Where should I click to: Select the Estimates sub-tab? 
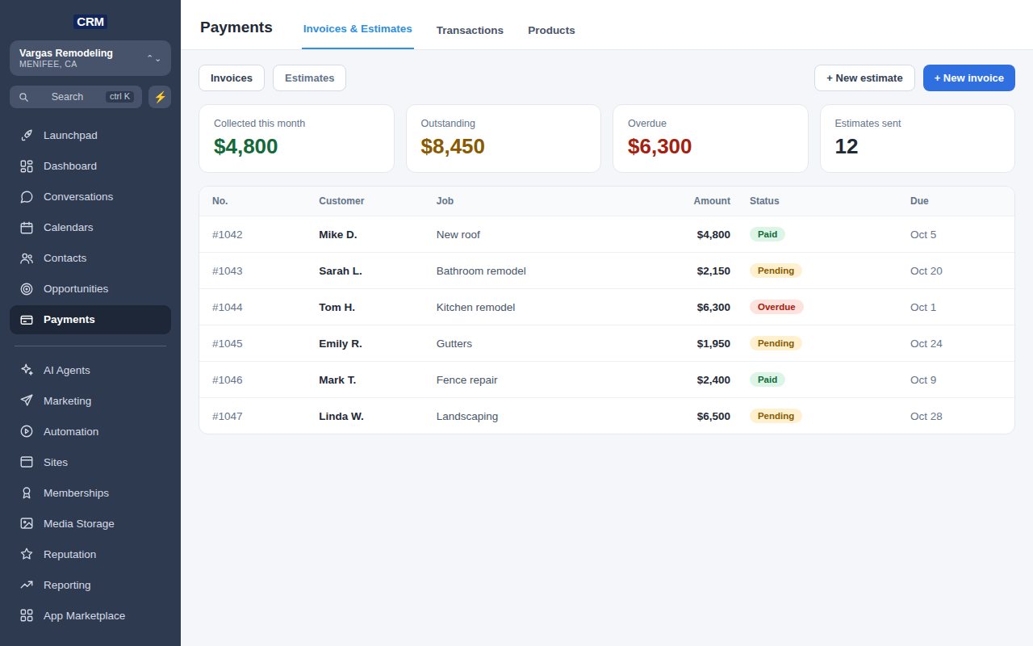[x=309, y=78]
